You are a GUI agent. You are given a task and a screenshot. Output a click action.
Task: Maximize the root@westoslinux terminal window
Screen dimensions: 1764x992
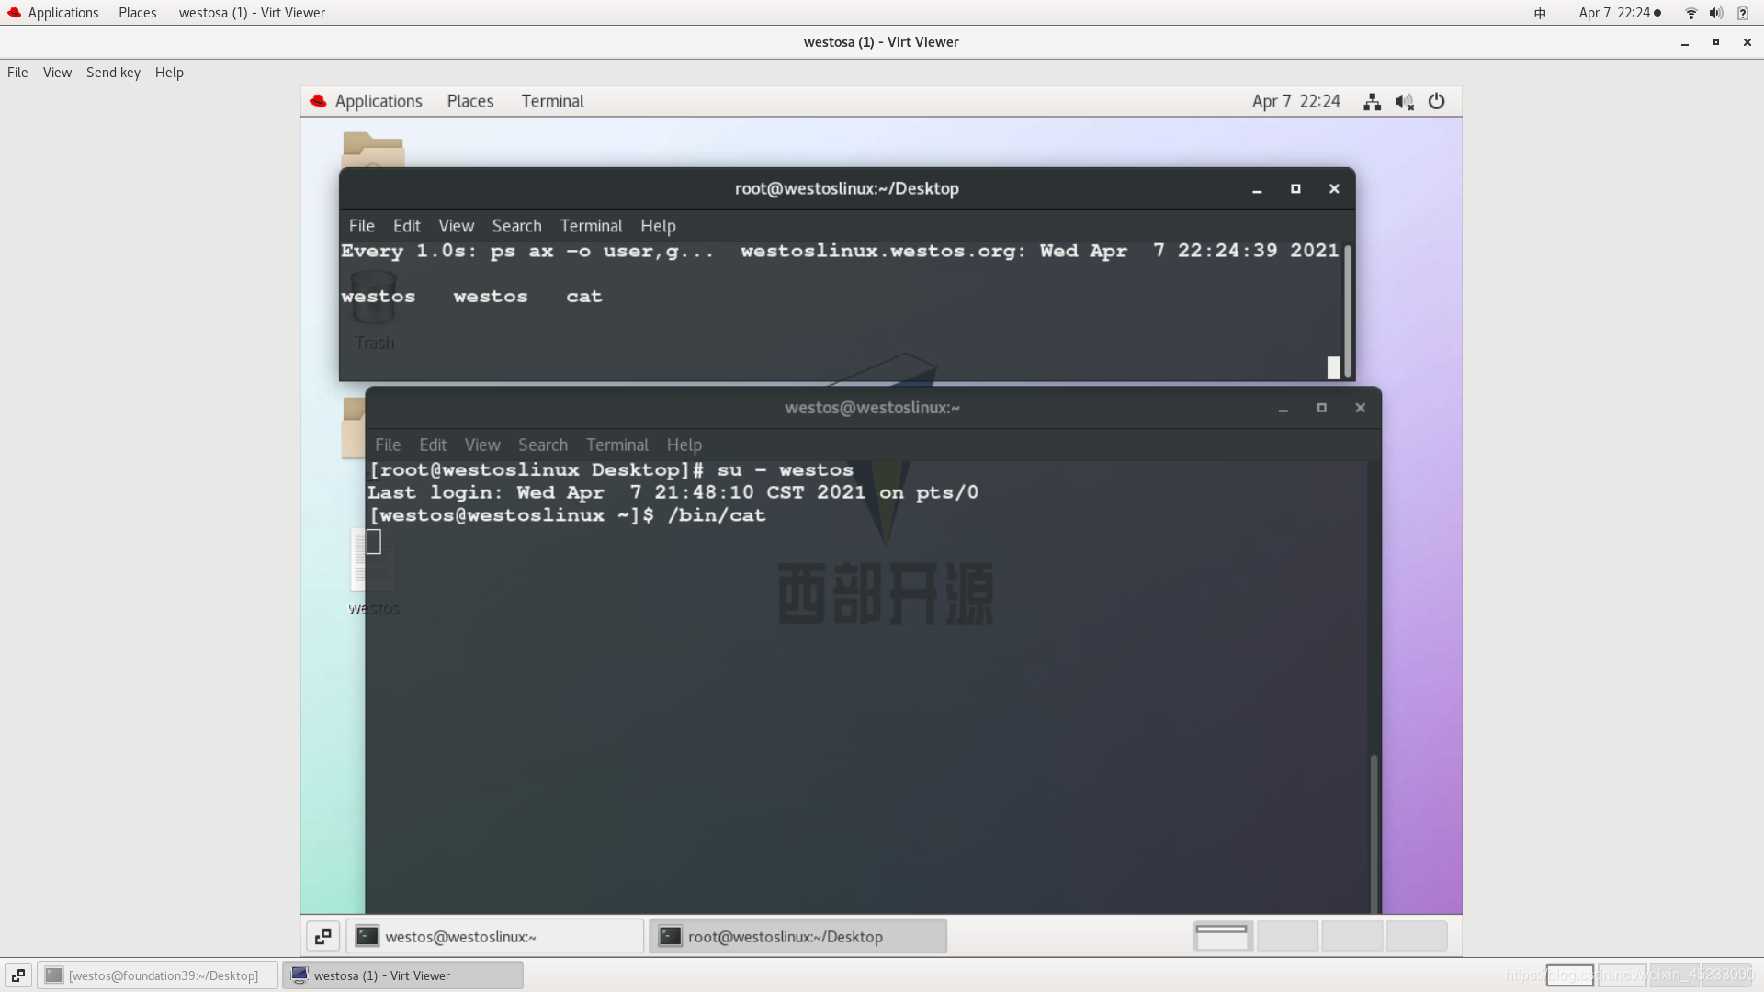pos(1295,189)
